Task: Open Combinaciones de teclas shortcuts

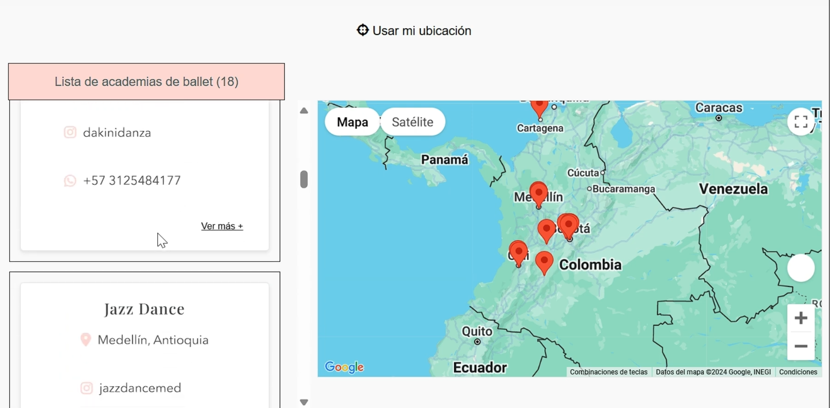Action: click(609, 372)
